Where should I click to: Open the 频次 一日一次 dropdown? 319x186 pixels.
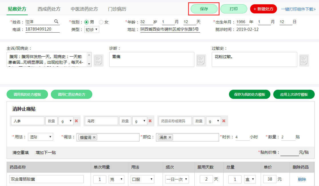177,179
